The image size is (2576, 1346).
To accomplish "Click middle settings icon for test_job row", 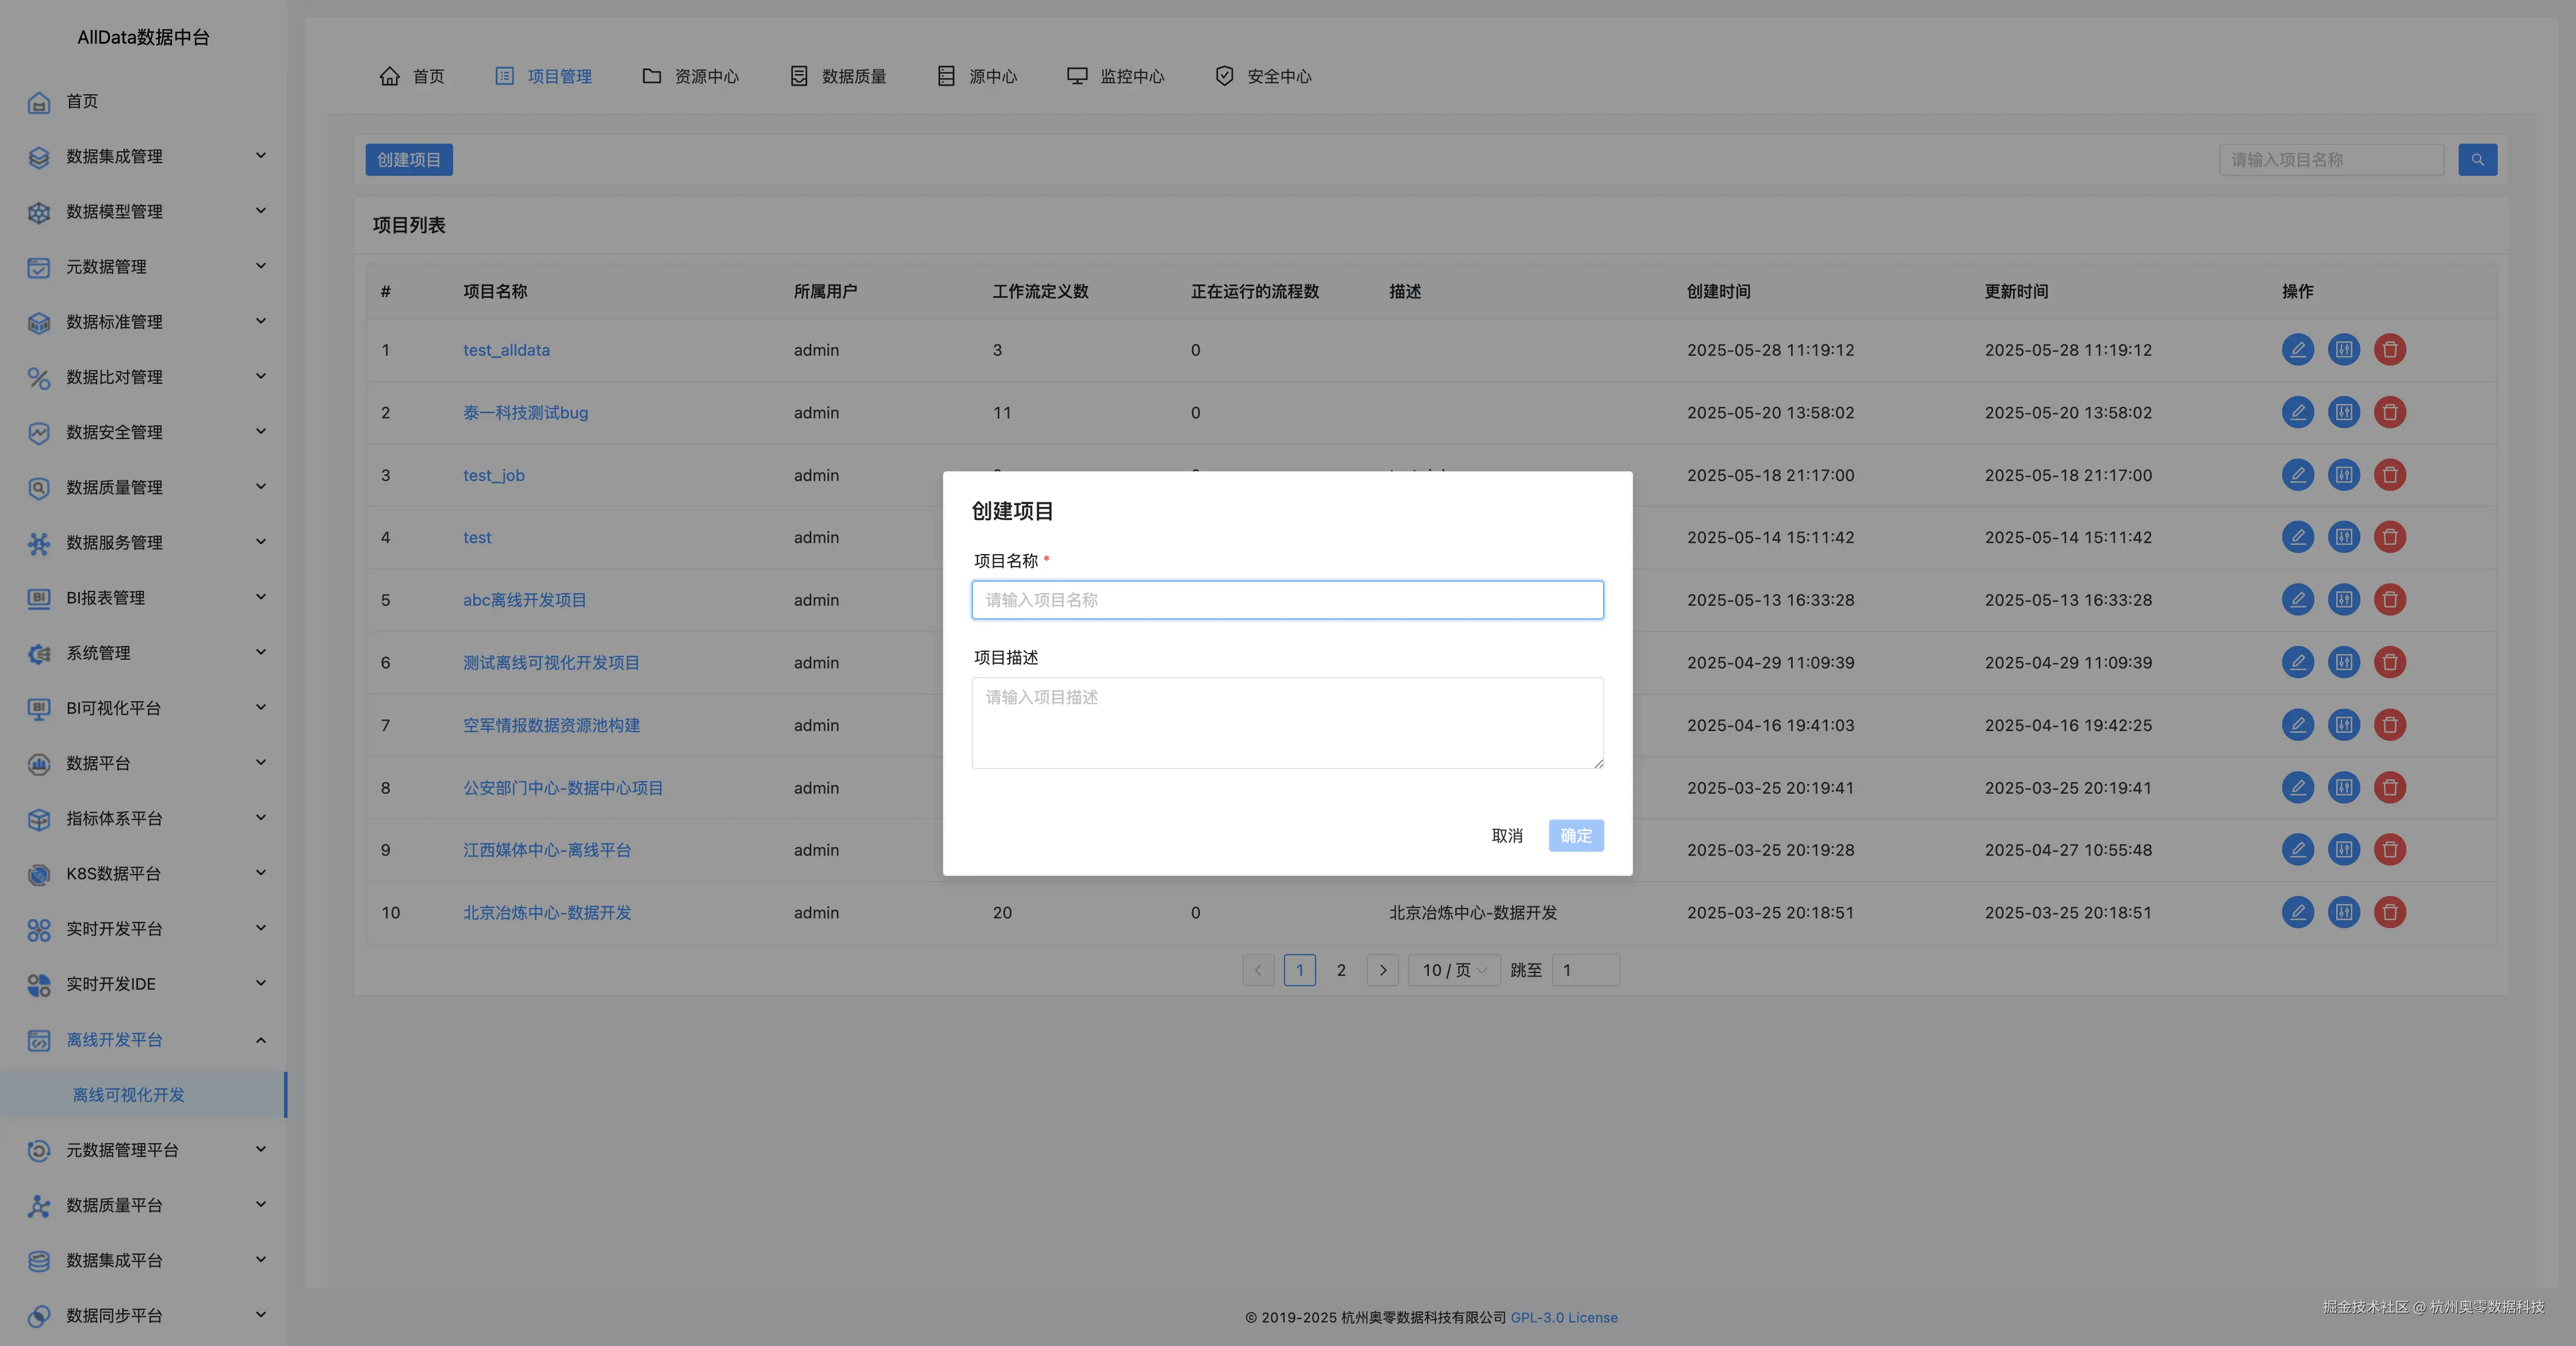I will pos(2343,475).
